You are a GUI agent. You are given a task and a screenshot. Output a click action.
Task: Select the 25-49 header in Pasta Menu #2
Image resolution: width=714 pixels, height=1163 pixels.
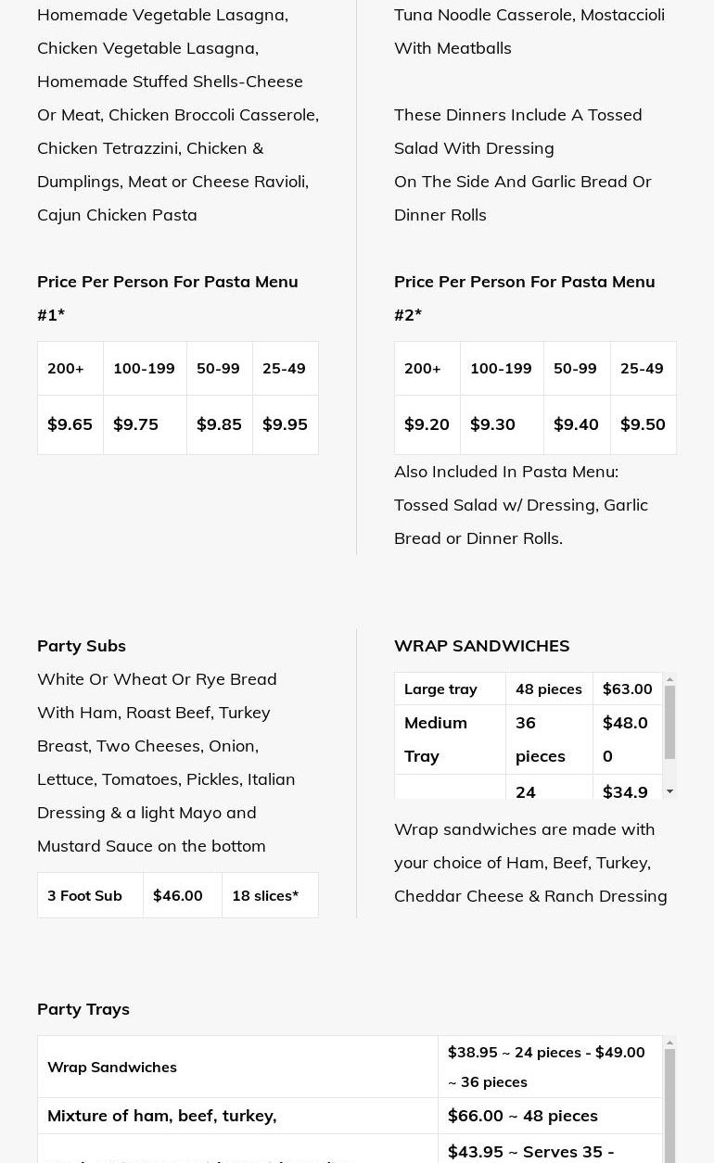pyautogui.click(x=642, y=369)
